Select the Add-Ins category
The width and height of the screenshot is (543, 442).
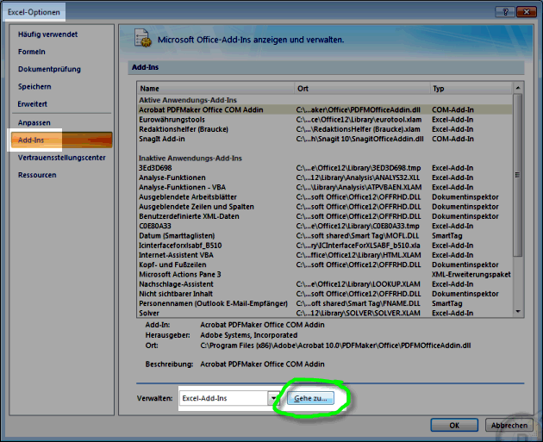click(x=62, y=140)
